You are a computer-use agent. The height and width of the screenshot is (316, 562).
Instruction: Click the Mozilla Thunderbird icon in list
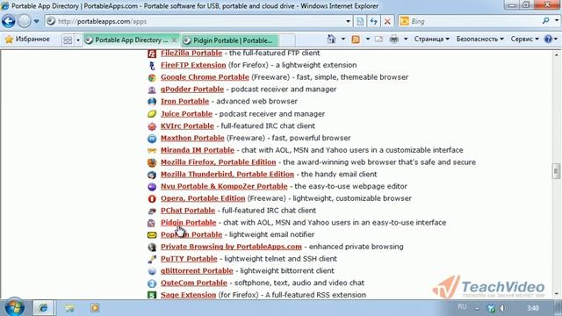click(x=152, y=175)
